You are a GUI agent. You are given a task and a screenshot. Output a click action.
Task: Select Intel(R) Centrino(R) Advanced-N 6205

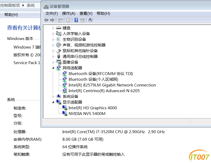click(x=104, y=91)
